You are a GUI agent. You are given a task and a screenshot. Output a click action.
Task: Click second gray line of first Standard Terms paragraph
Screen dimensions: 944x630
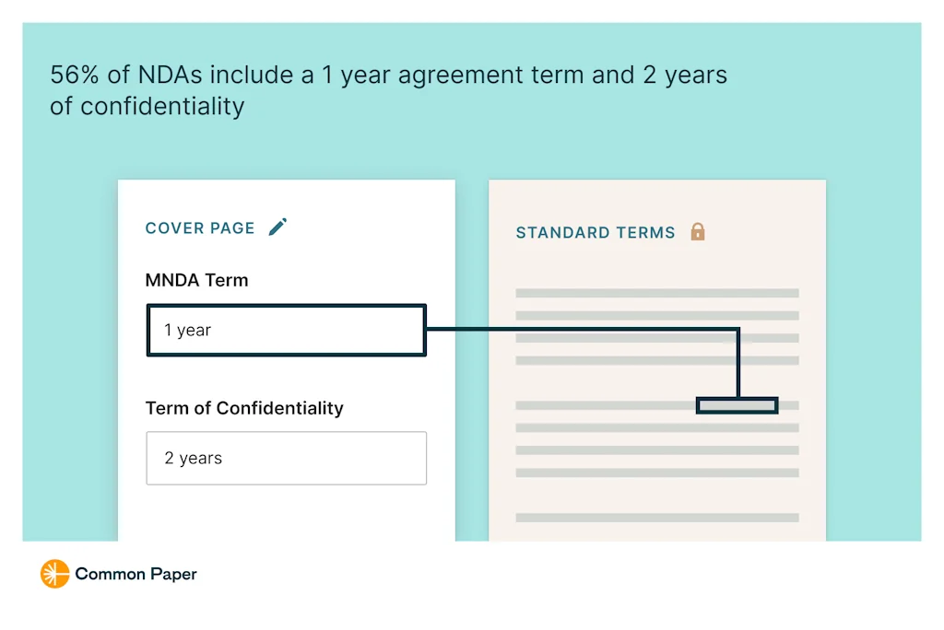(656, 316)
